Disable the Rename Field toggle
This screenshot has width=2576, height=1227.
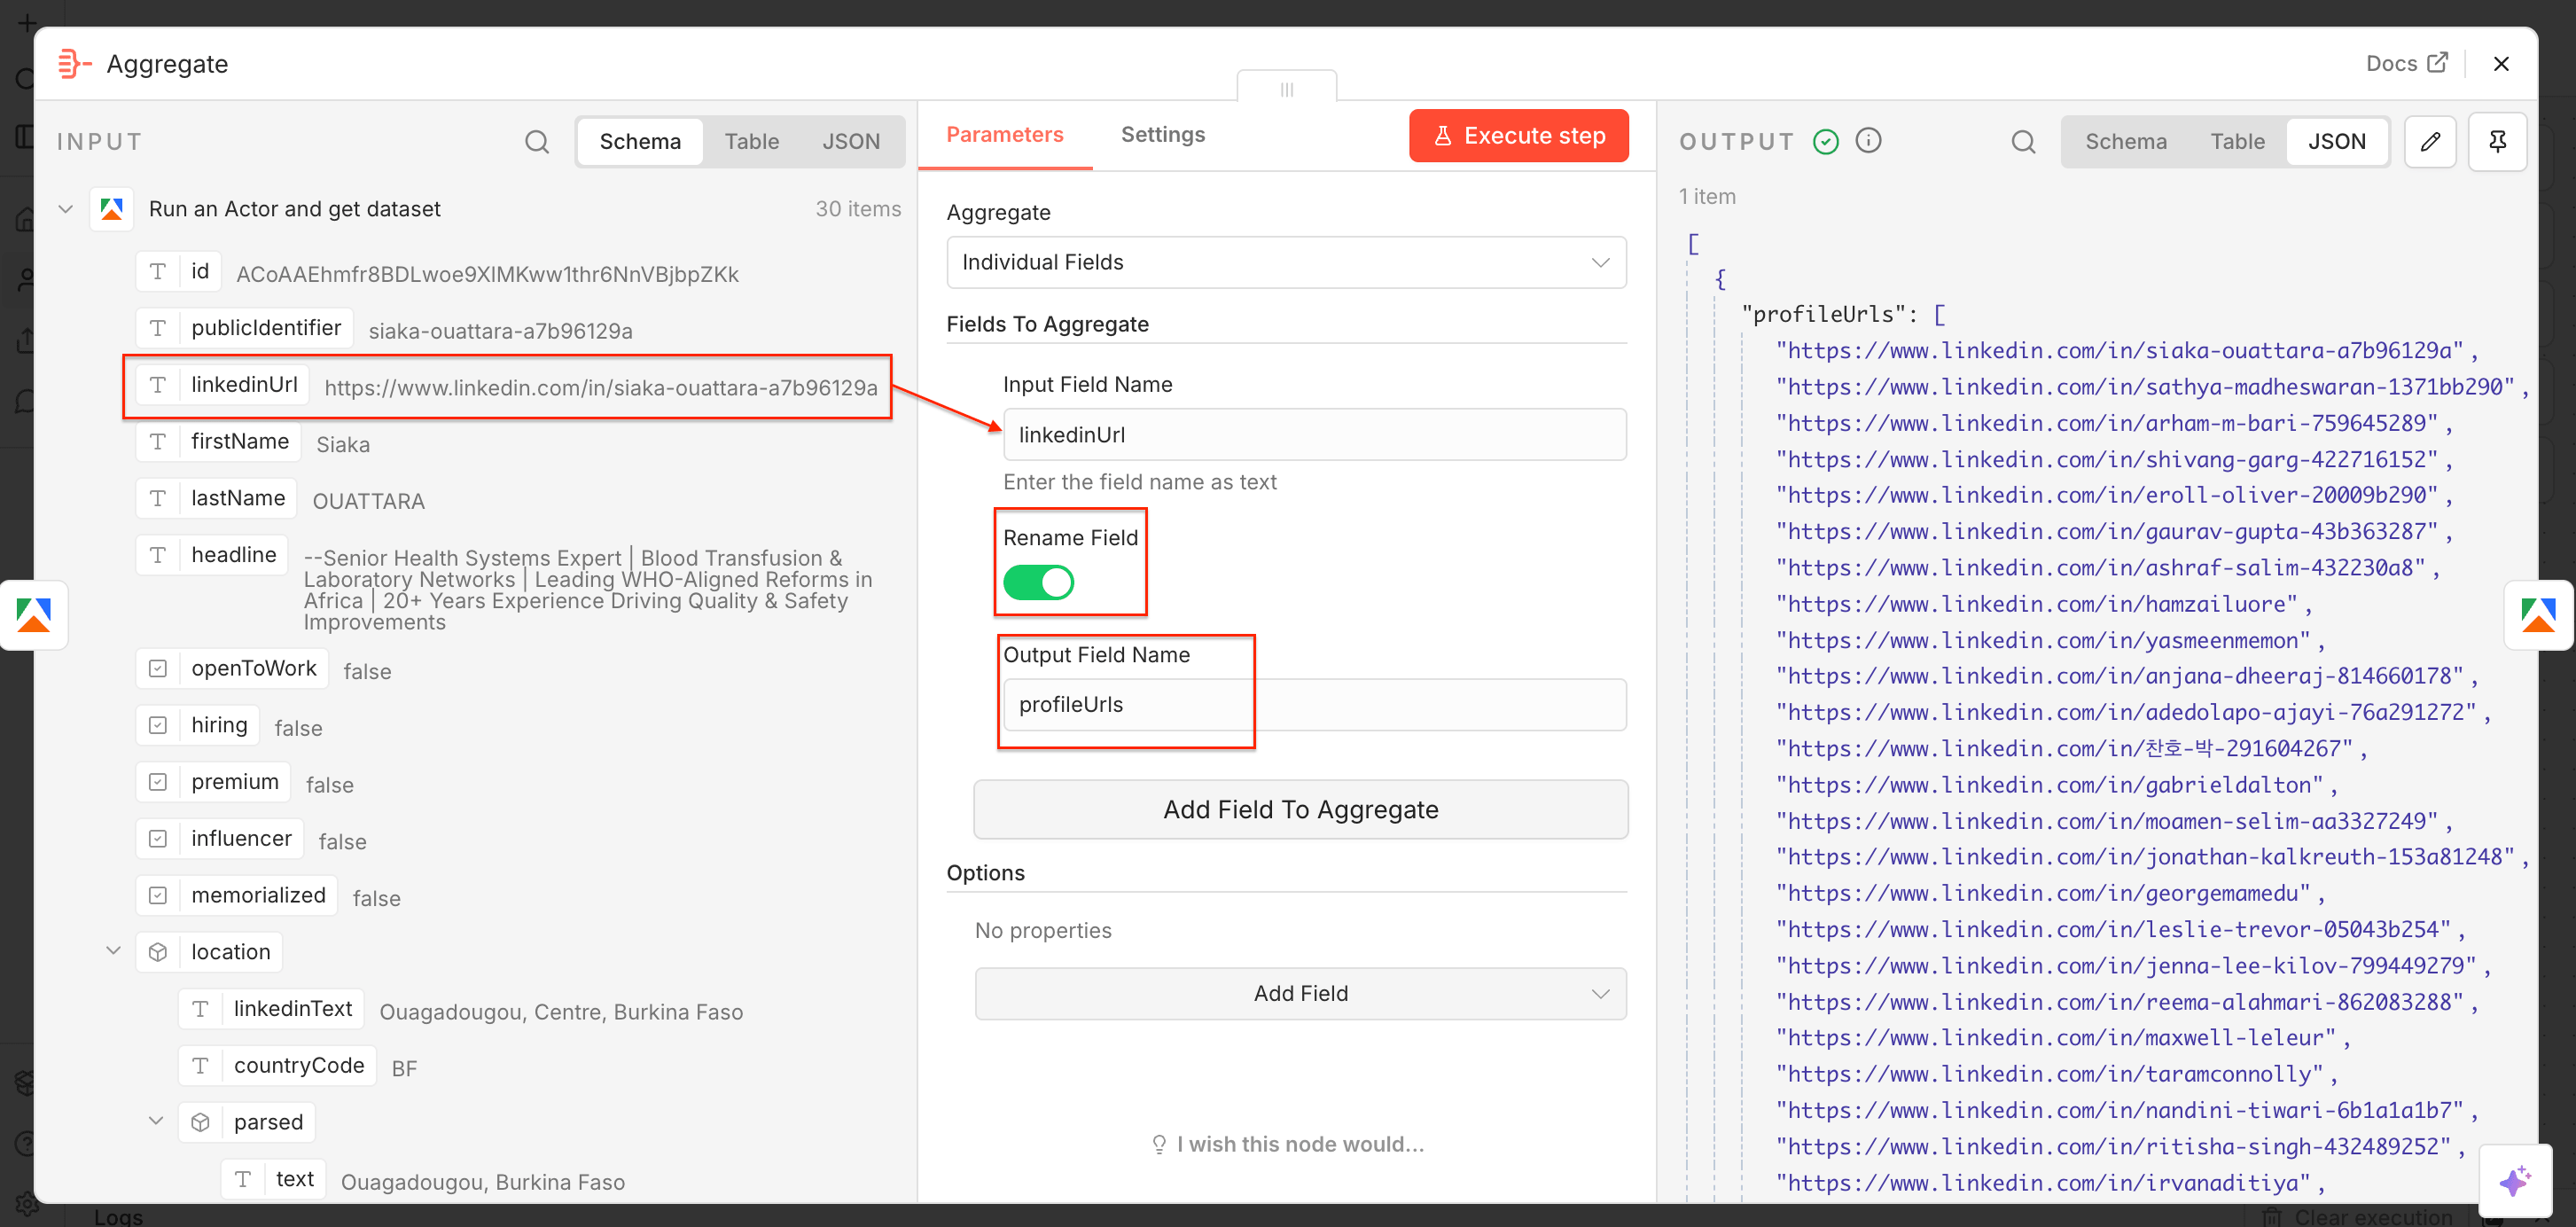1039,582
